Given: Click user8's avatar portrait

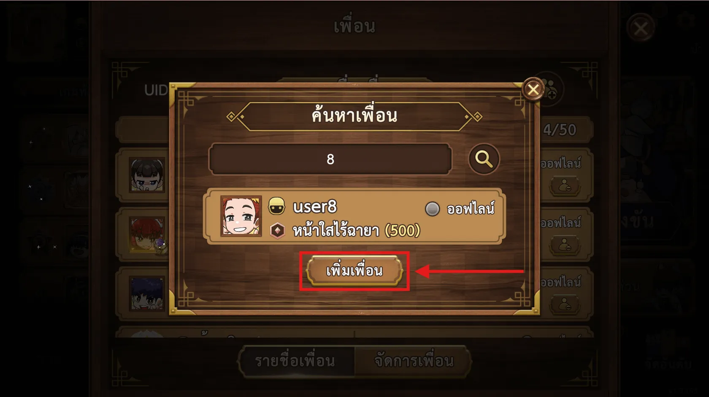Looking at the screenshot, I should (x=241, y=216).
